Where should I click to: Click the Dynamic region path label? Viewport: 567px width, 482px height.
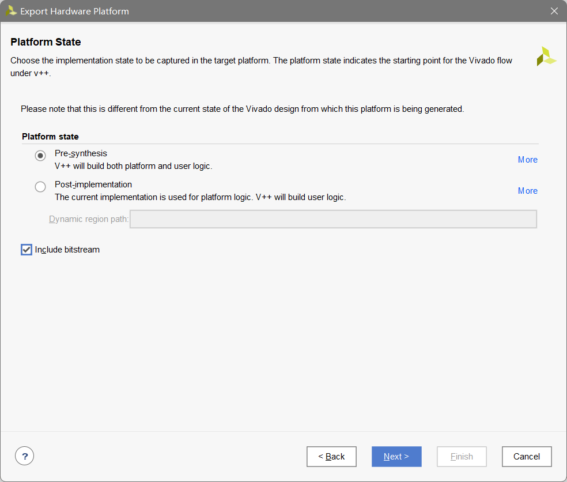click(x=89, y=219)
